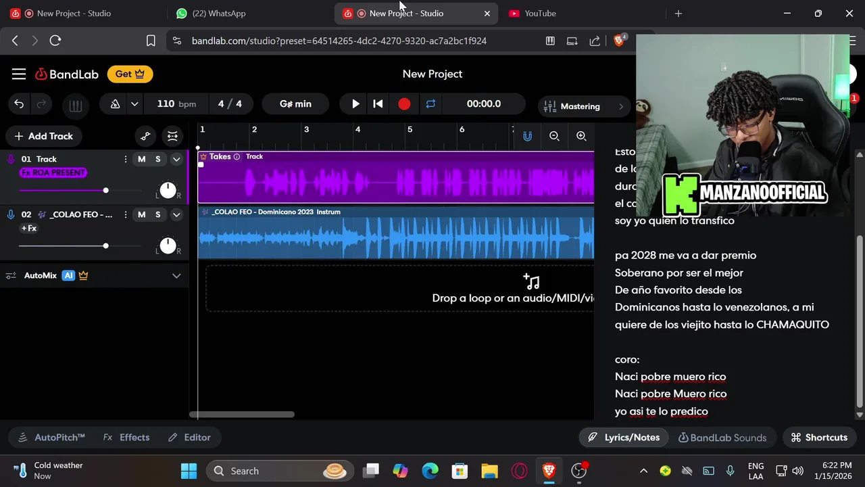Add a new track

(x=43, y=136)
